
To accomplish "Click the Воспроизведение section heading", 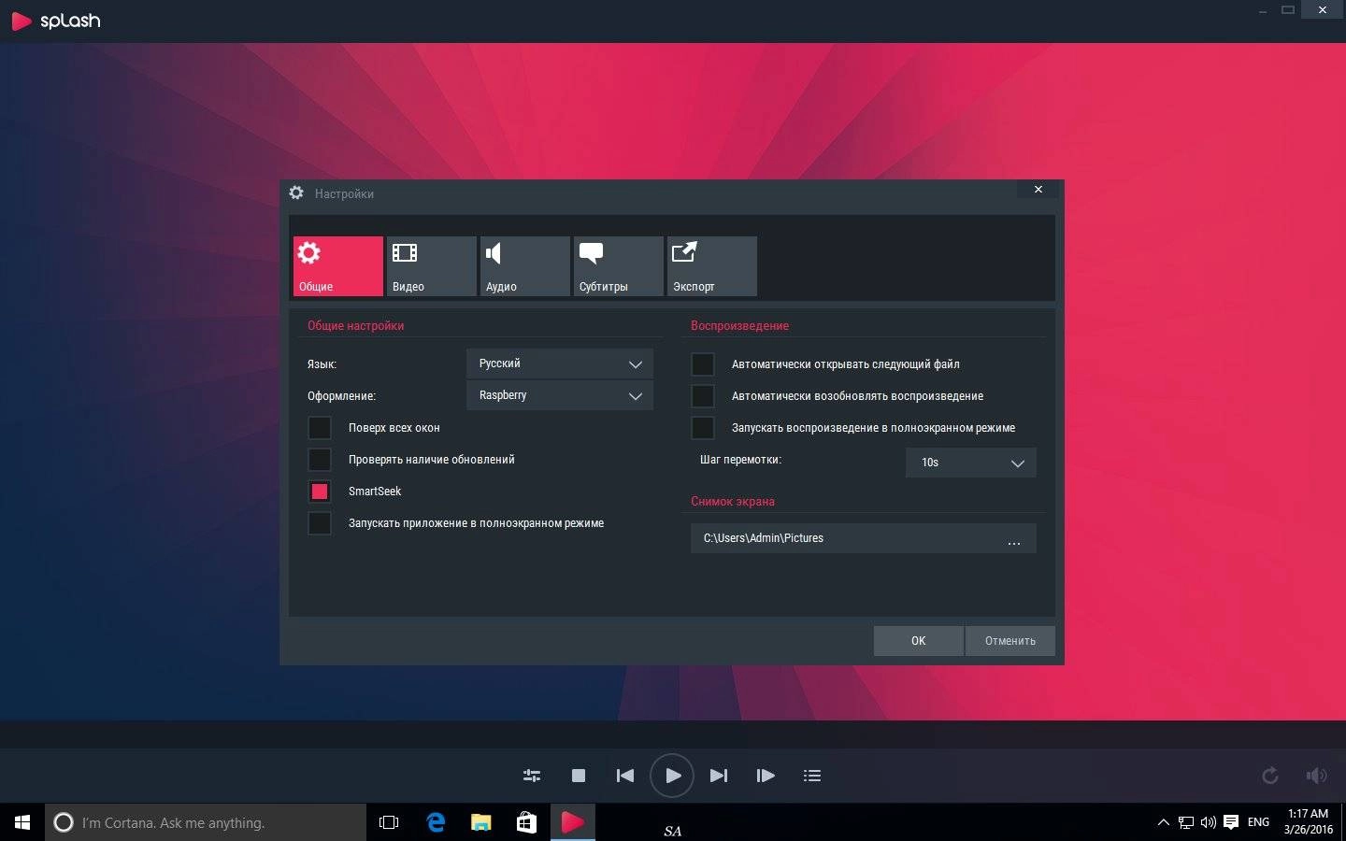I will click(x=739, y=326).
